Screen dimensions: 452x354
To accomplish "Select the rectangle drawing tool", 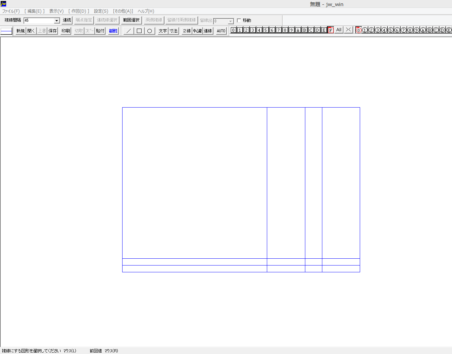I will click(139, 31).
